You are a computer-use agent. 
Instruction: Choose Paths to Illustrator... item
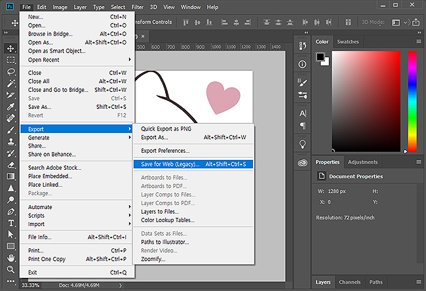[193, 242]
